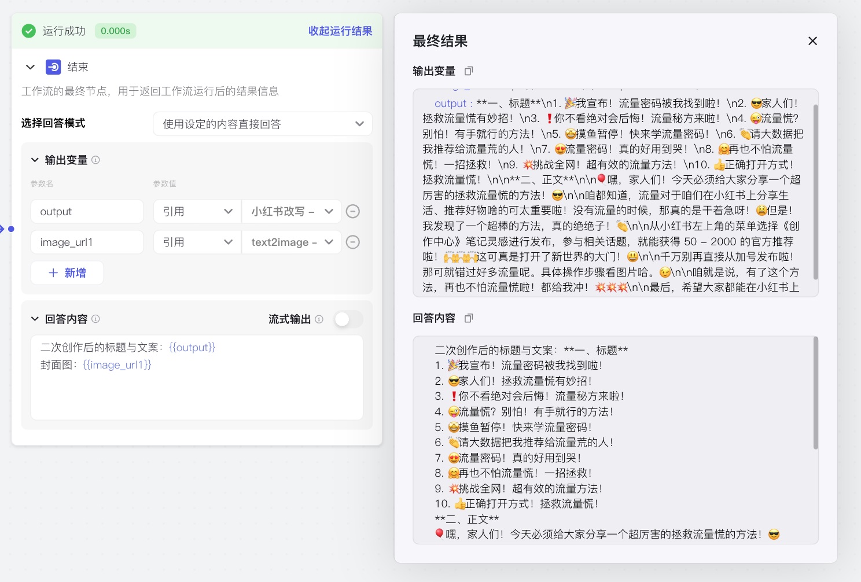This screenshot has height=582, width=861.
Task: Click the {{image_url1}} variable reference
Action: (117, 365)
